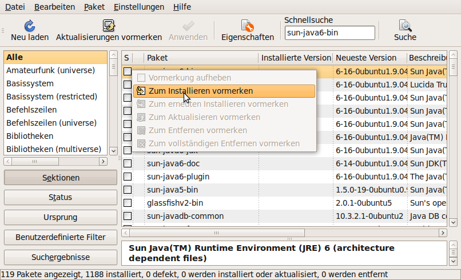Open the Bearbeiten menu
The width and height of the screenshot is (461, 280).
pyautogui.click(x=54, y=7)
